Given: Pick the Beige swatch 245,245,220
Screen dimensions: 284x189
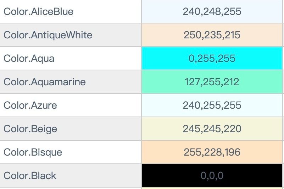Looking at the screenshot, I should (x=212, y=129).
